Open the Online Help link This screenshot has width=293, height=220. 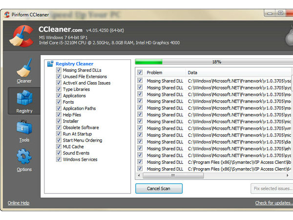tap(19, 203)
